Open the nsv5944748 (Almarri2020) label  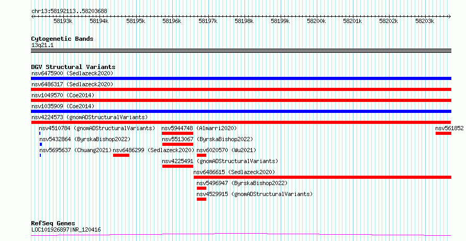(x=199, y=128)
